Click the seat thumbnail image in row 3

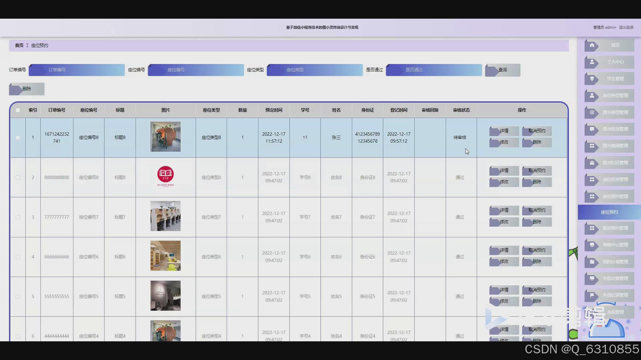click(165, 216)
